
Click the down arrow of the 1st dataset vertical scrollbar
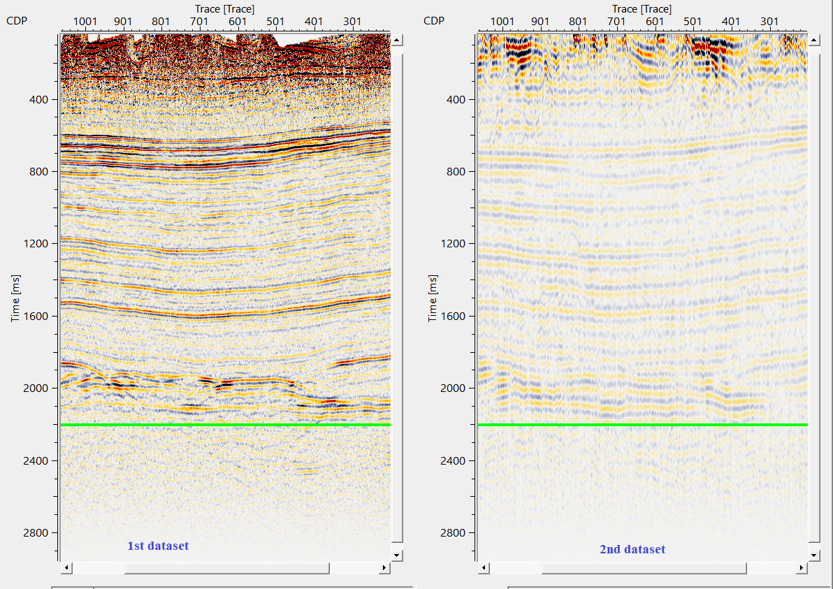397,555
